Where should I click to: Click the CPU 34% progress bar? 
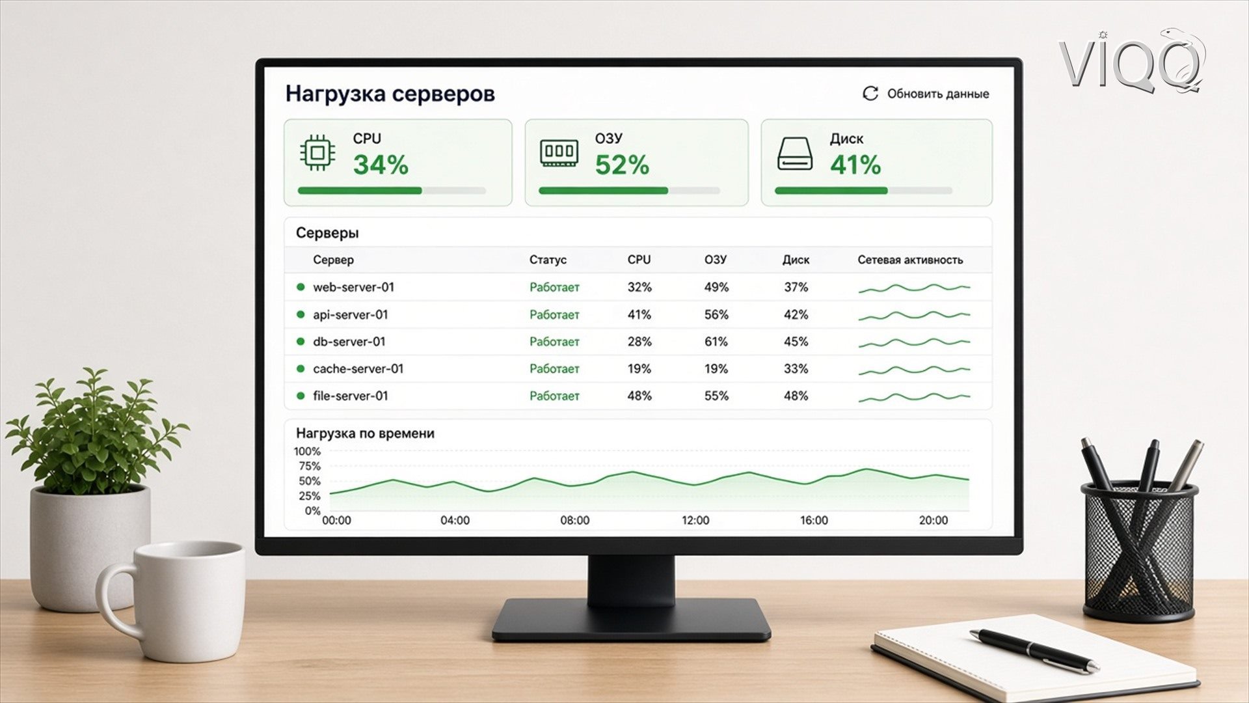[x=392, y=191]
